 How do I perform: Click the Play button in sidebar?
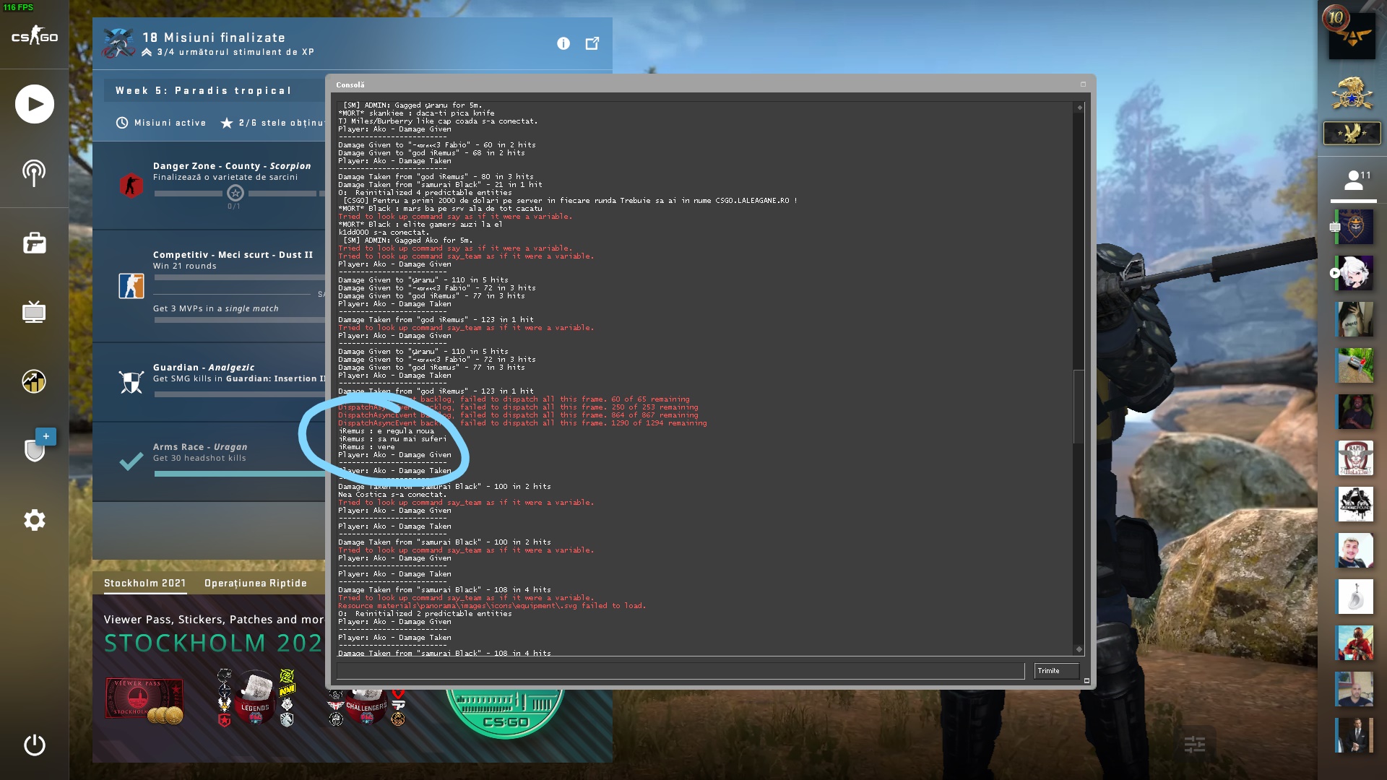[x=34, y=104]
